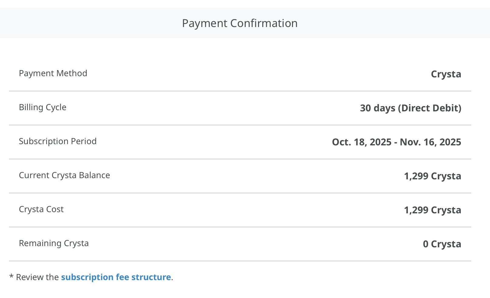Click the Nov. 16, 2025 end date

(430, 142)
